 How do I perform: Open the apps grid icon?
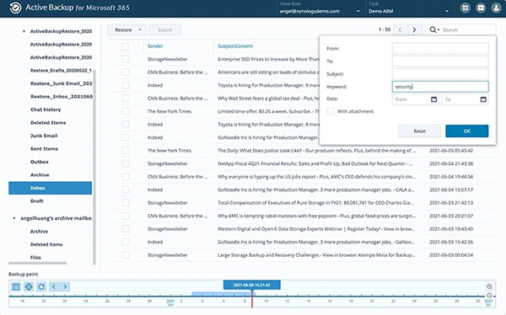point(465,8)
